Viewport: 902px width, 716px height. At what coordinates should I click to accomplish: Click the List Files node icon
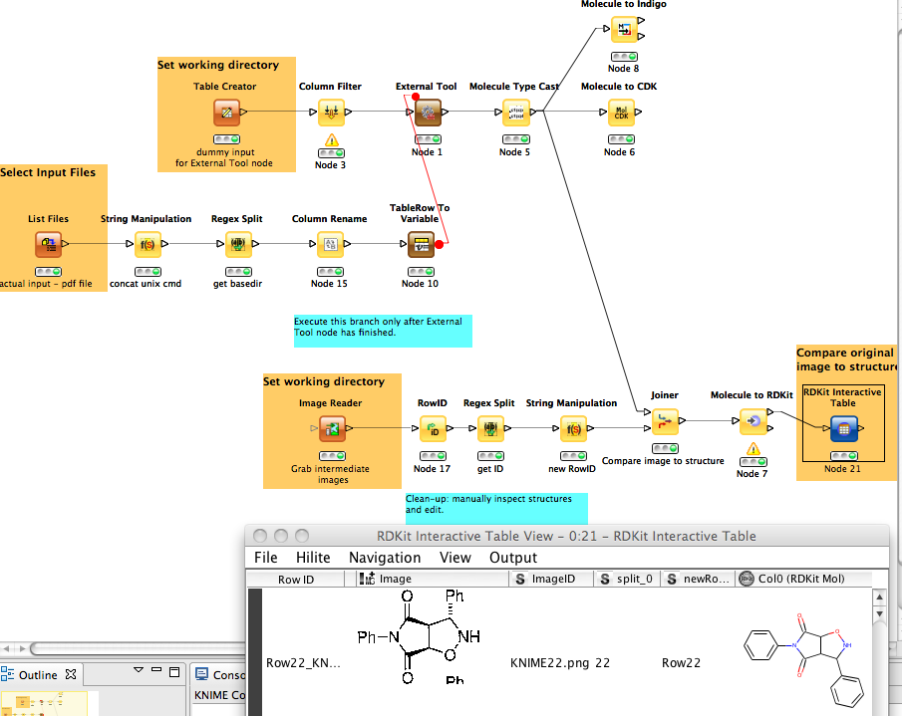(48, 244)
